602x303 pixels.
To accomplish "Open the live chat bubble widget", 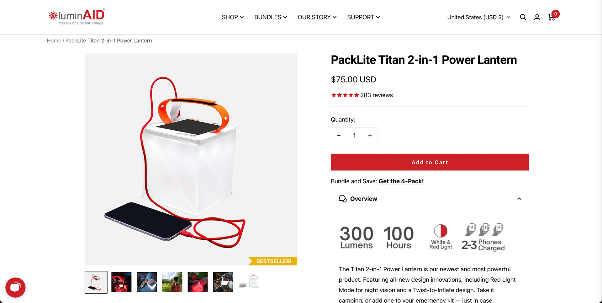I will click(x=15, y=287).
